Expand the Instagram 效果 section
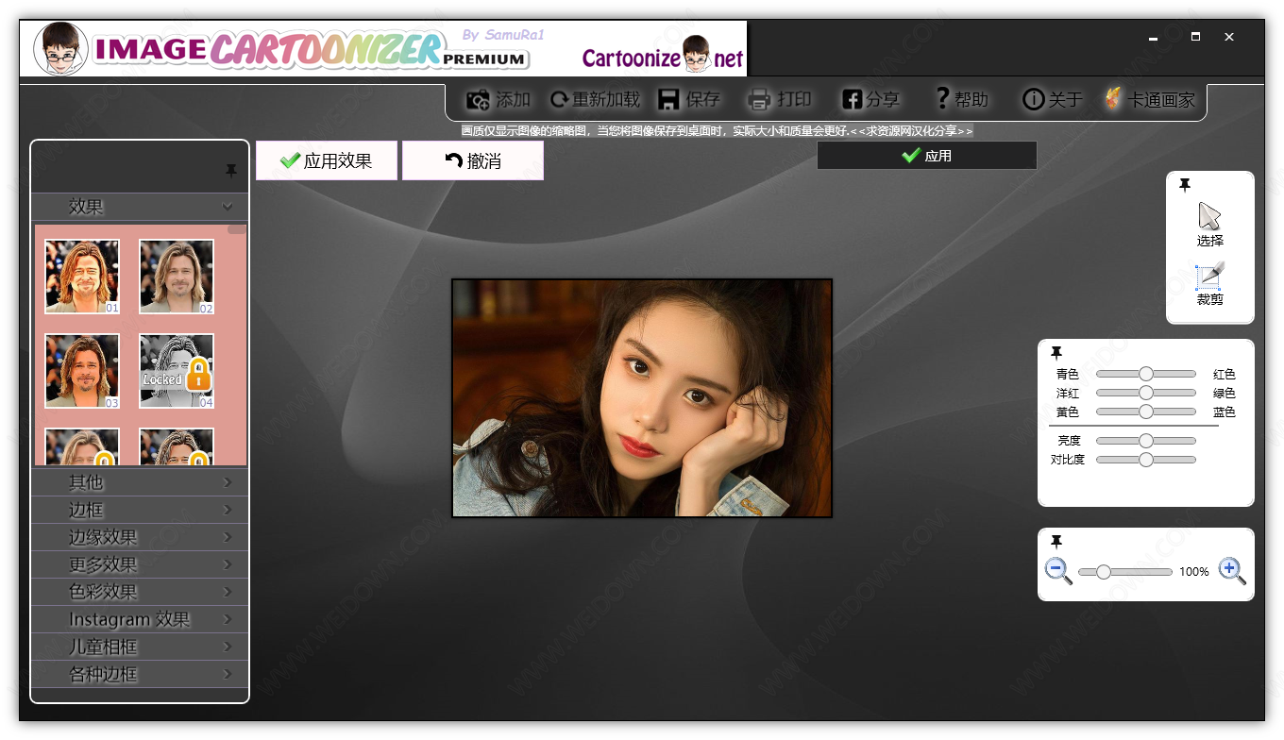Image resolution: width=1284 pixels, height=740 pixels. (x=140, y=619)
